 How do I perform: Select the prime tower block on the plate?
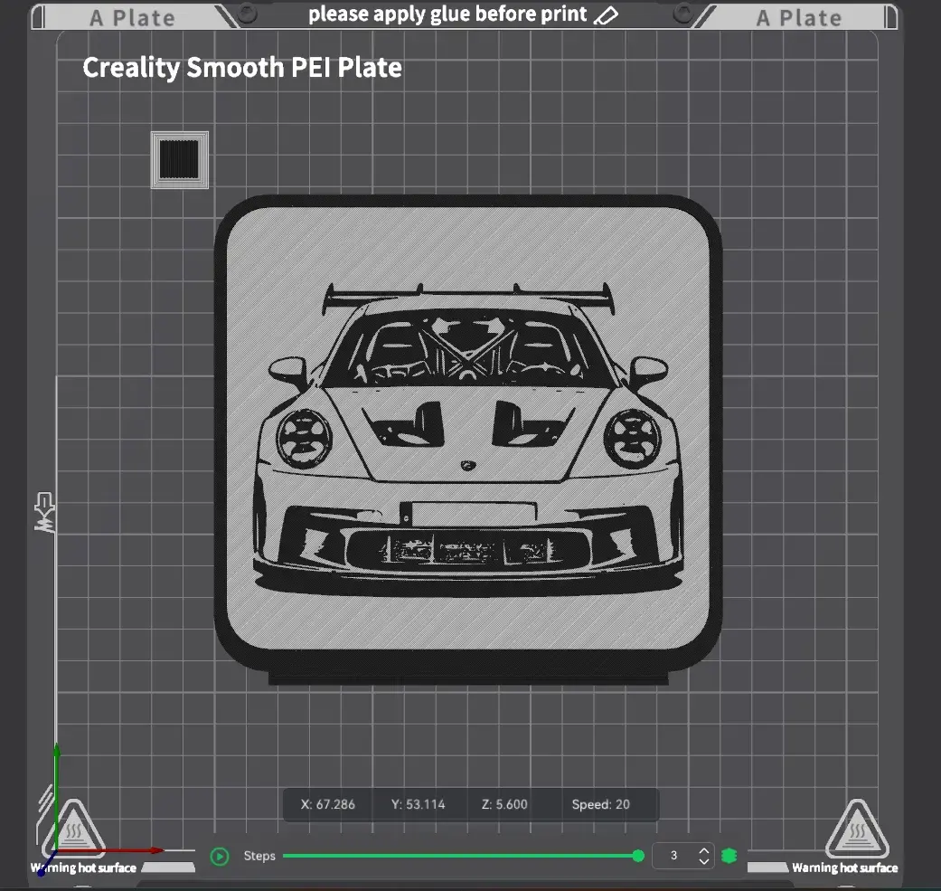coord(180,160)
